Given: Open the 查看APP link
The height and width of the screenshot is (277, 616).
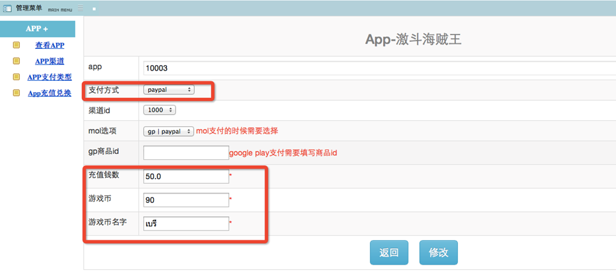Looking at the screenshot, I should click(49, 45).
